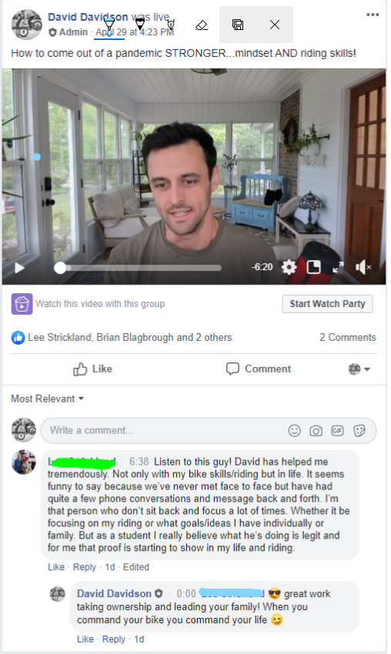The height and width of the screenshot is (654, 391).
Task: Move the video progress slider
Action: point(61,268)
